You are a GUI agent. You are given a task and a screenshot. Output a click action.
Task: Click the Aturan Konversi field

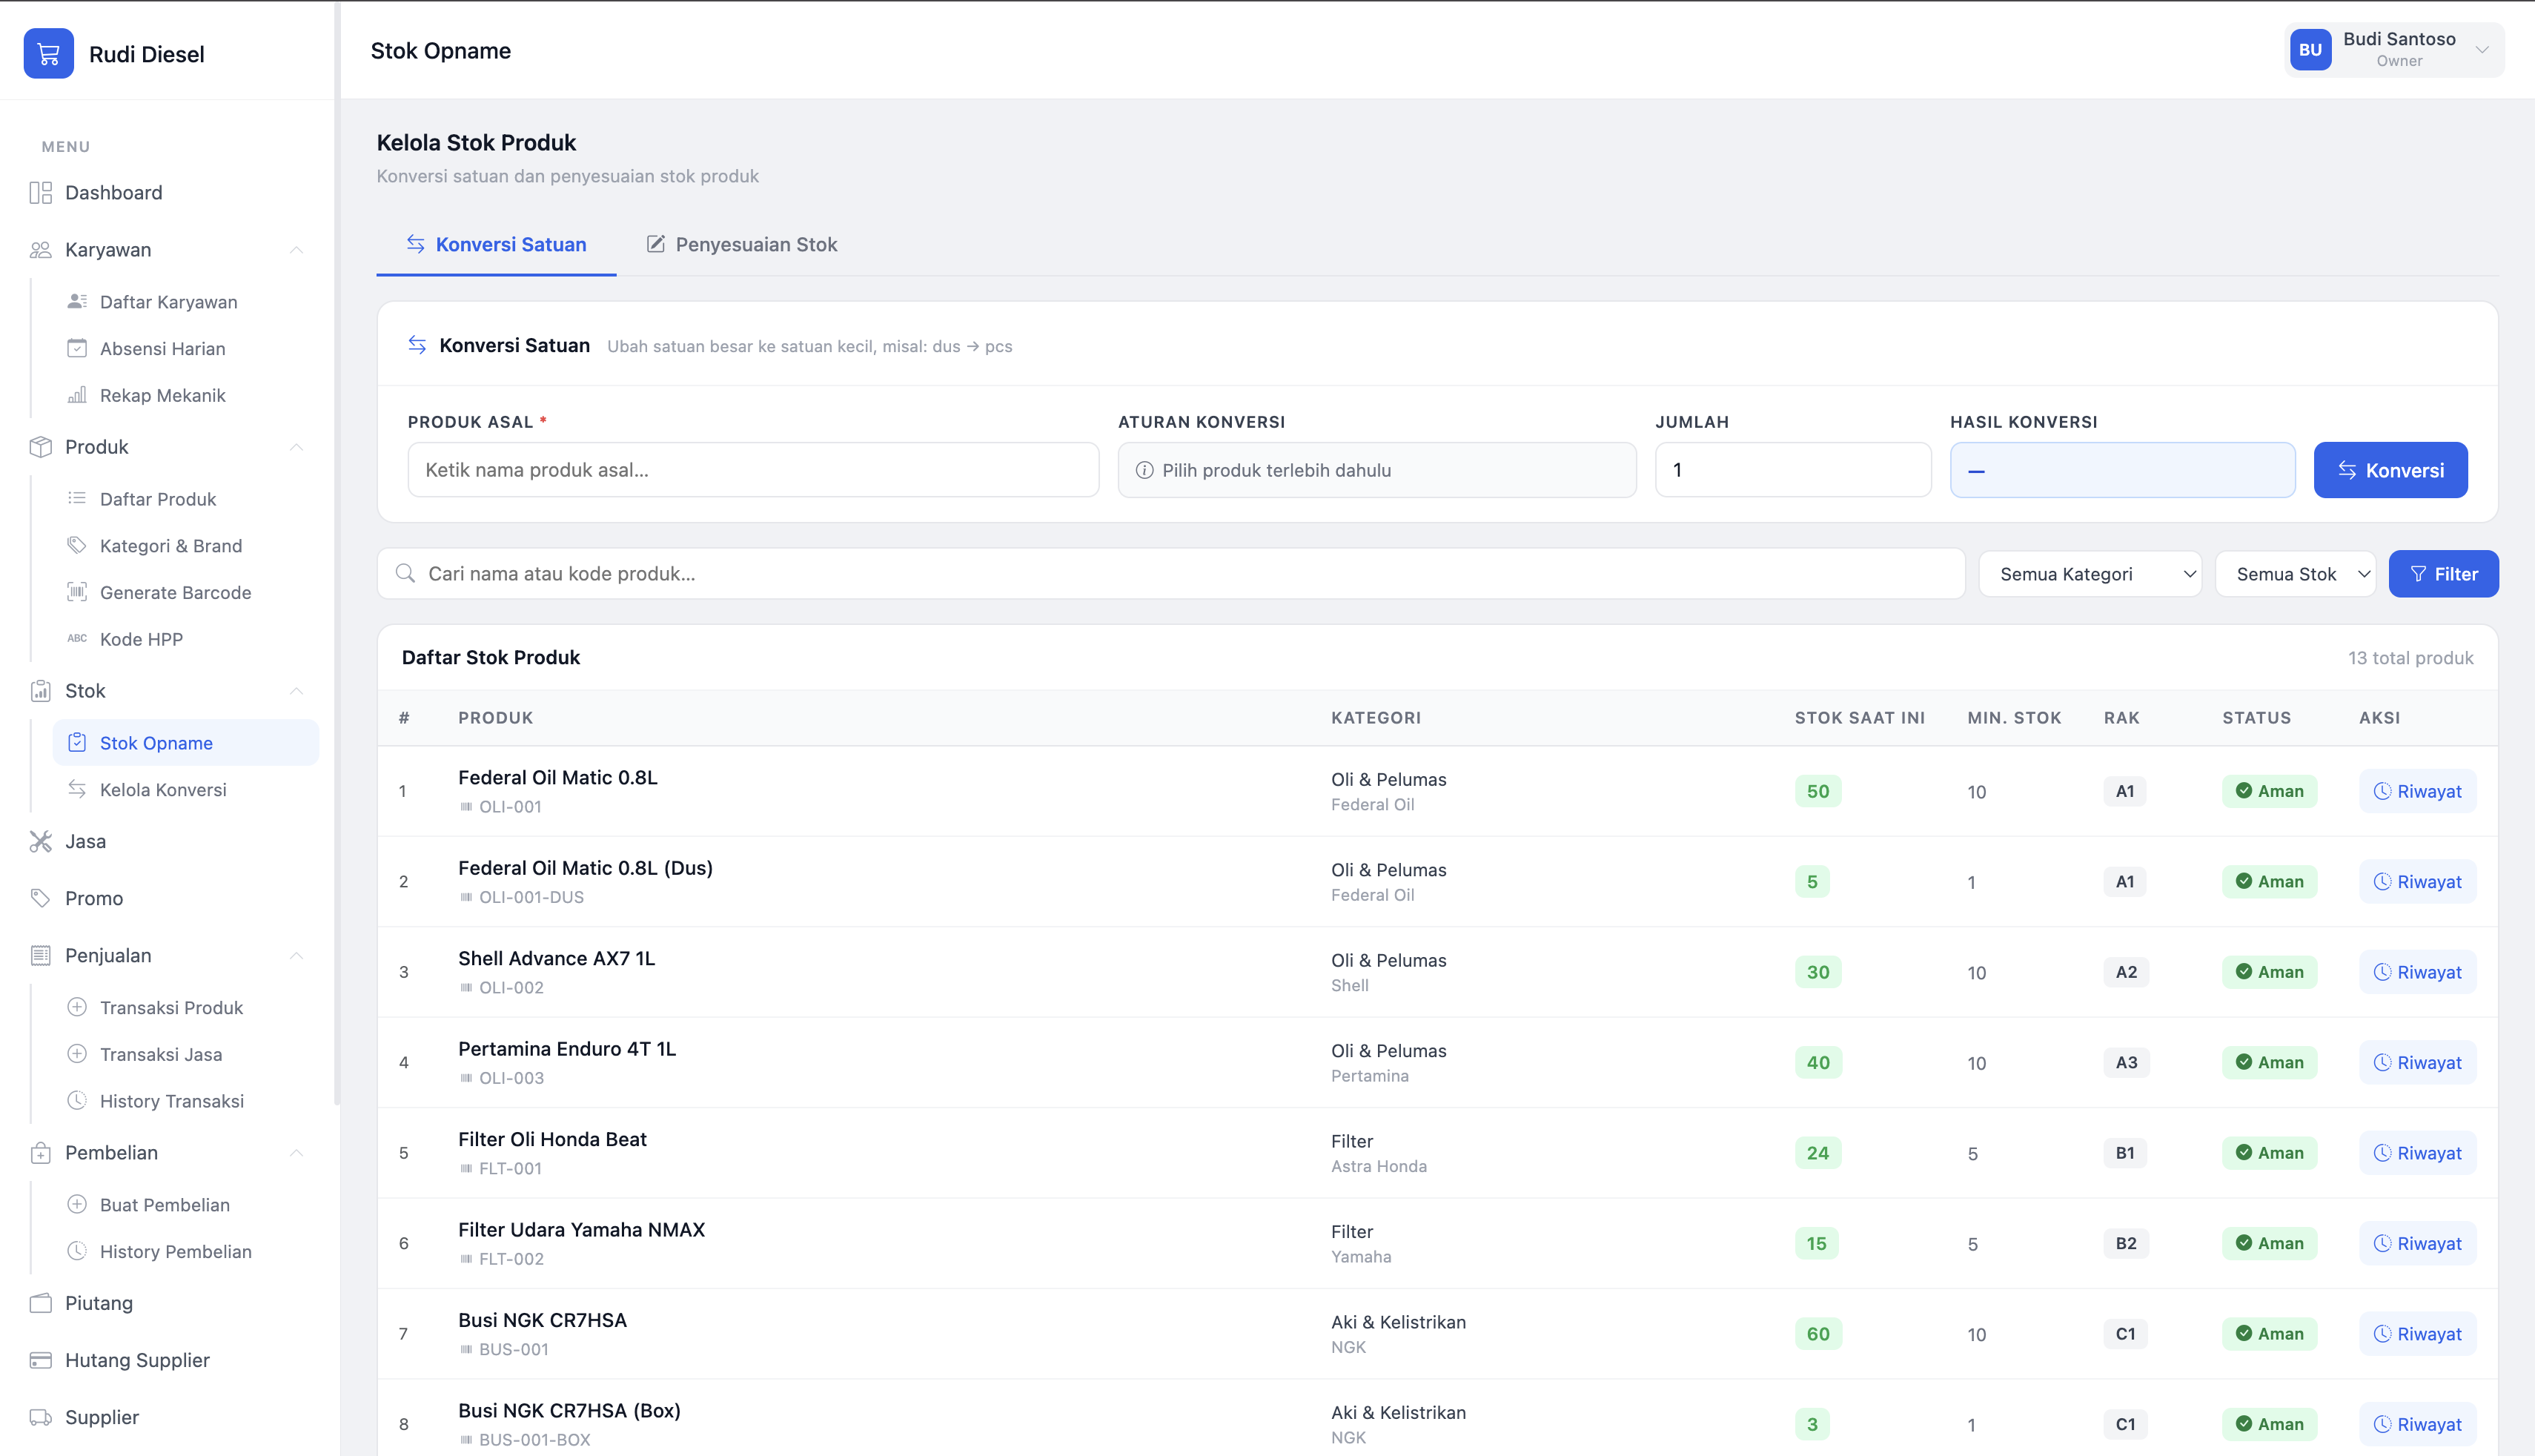point(1376,470)
